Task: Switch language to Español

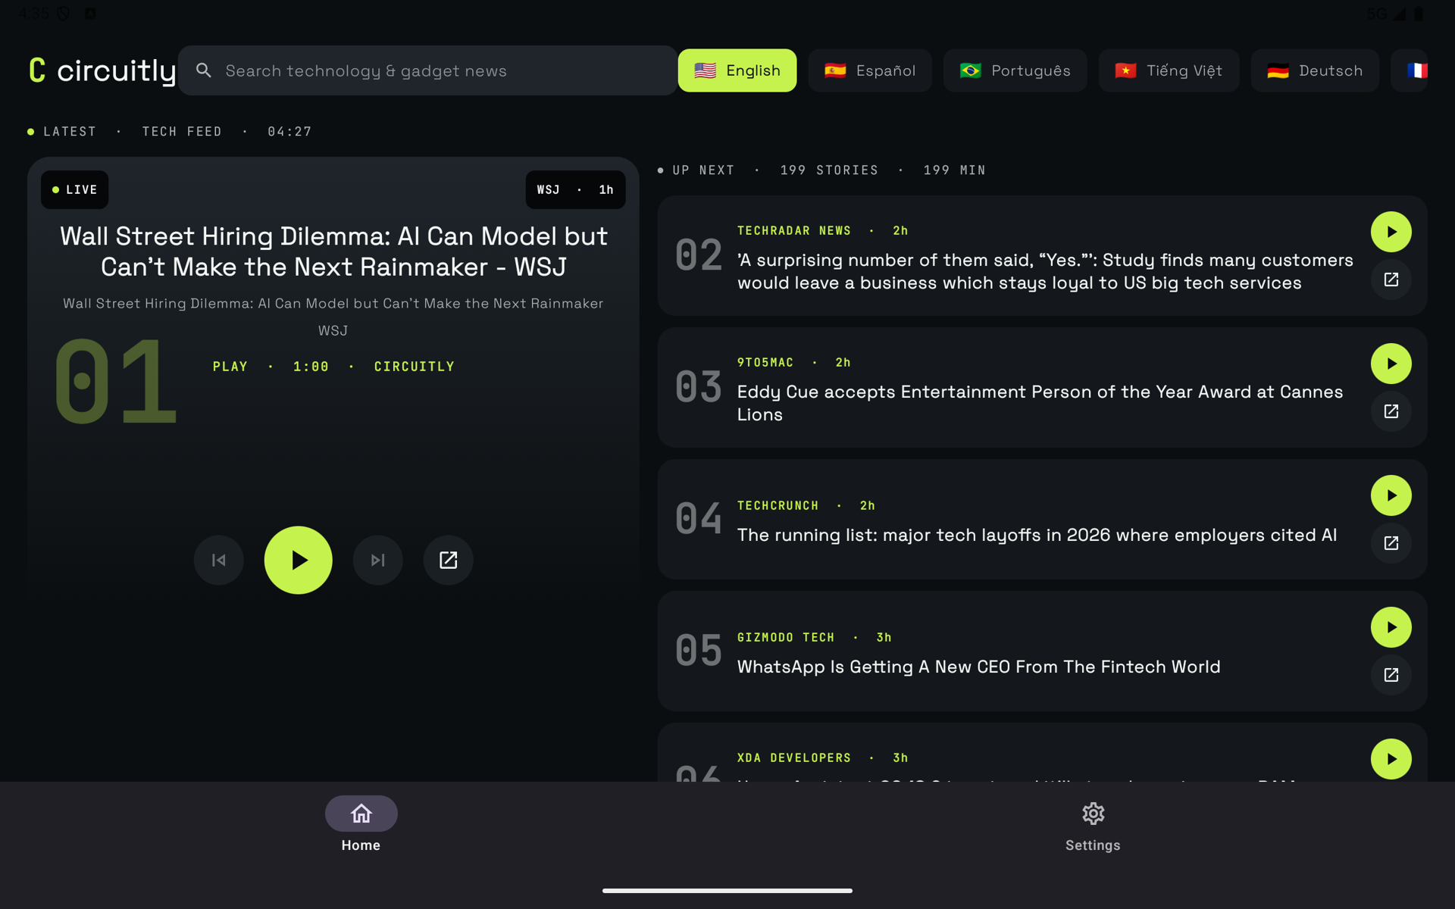Action: point(870,70)
